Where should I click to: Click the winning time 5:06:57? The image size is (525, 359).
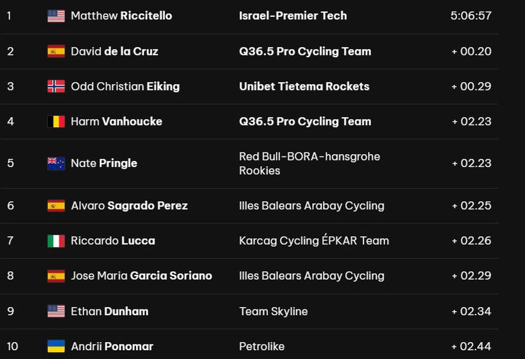click(x=471, y=16)
